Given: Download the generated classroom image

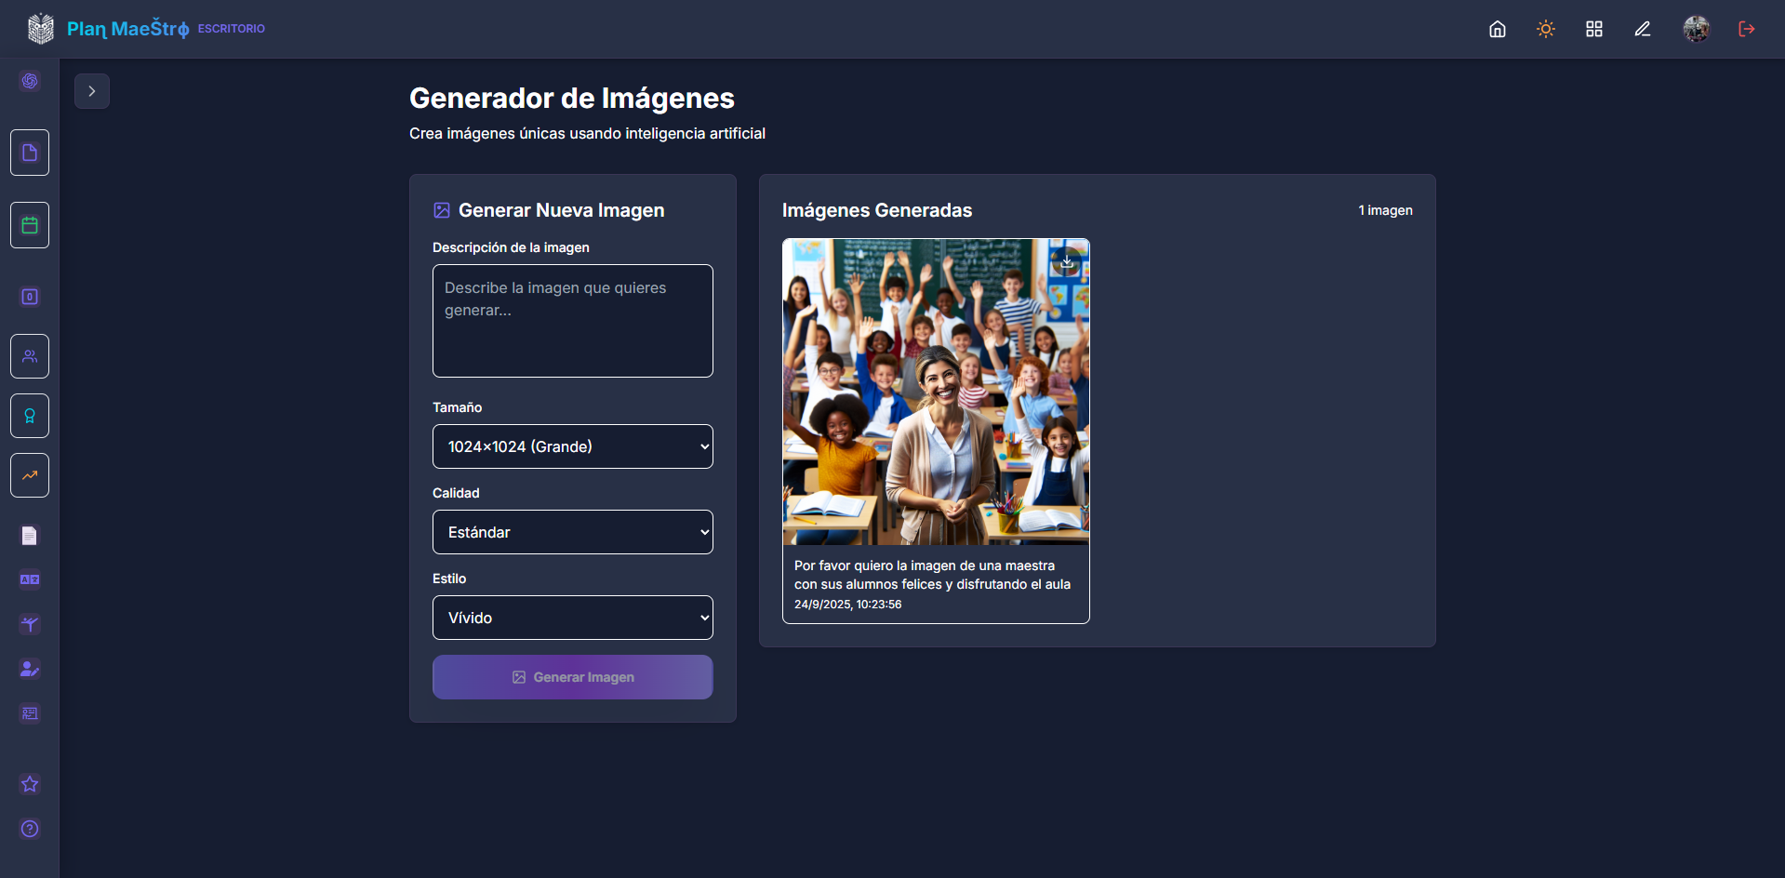Looking at the screenshot, I should pyautogui.click(x=1067, y=262).
